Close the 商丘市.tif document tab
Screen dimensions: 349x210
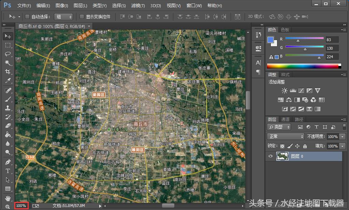click(89, 26)
